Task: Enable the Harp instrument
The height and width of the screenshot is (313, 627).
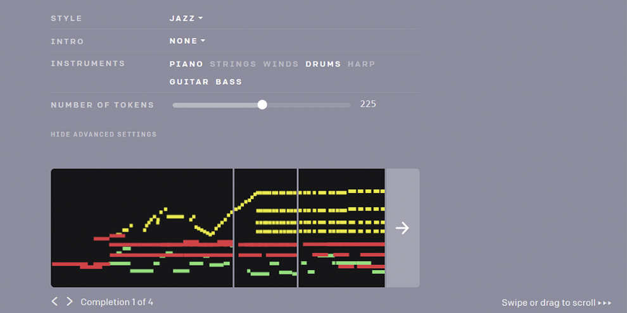Action: coord(362,64)
